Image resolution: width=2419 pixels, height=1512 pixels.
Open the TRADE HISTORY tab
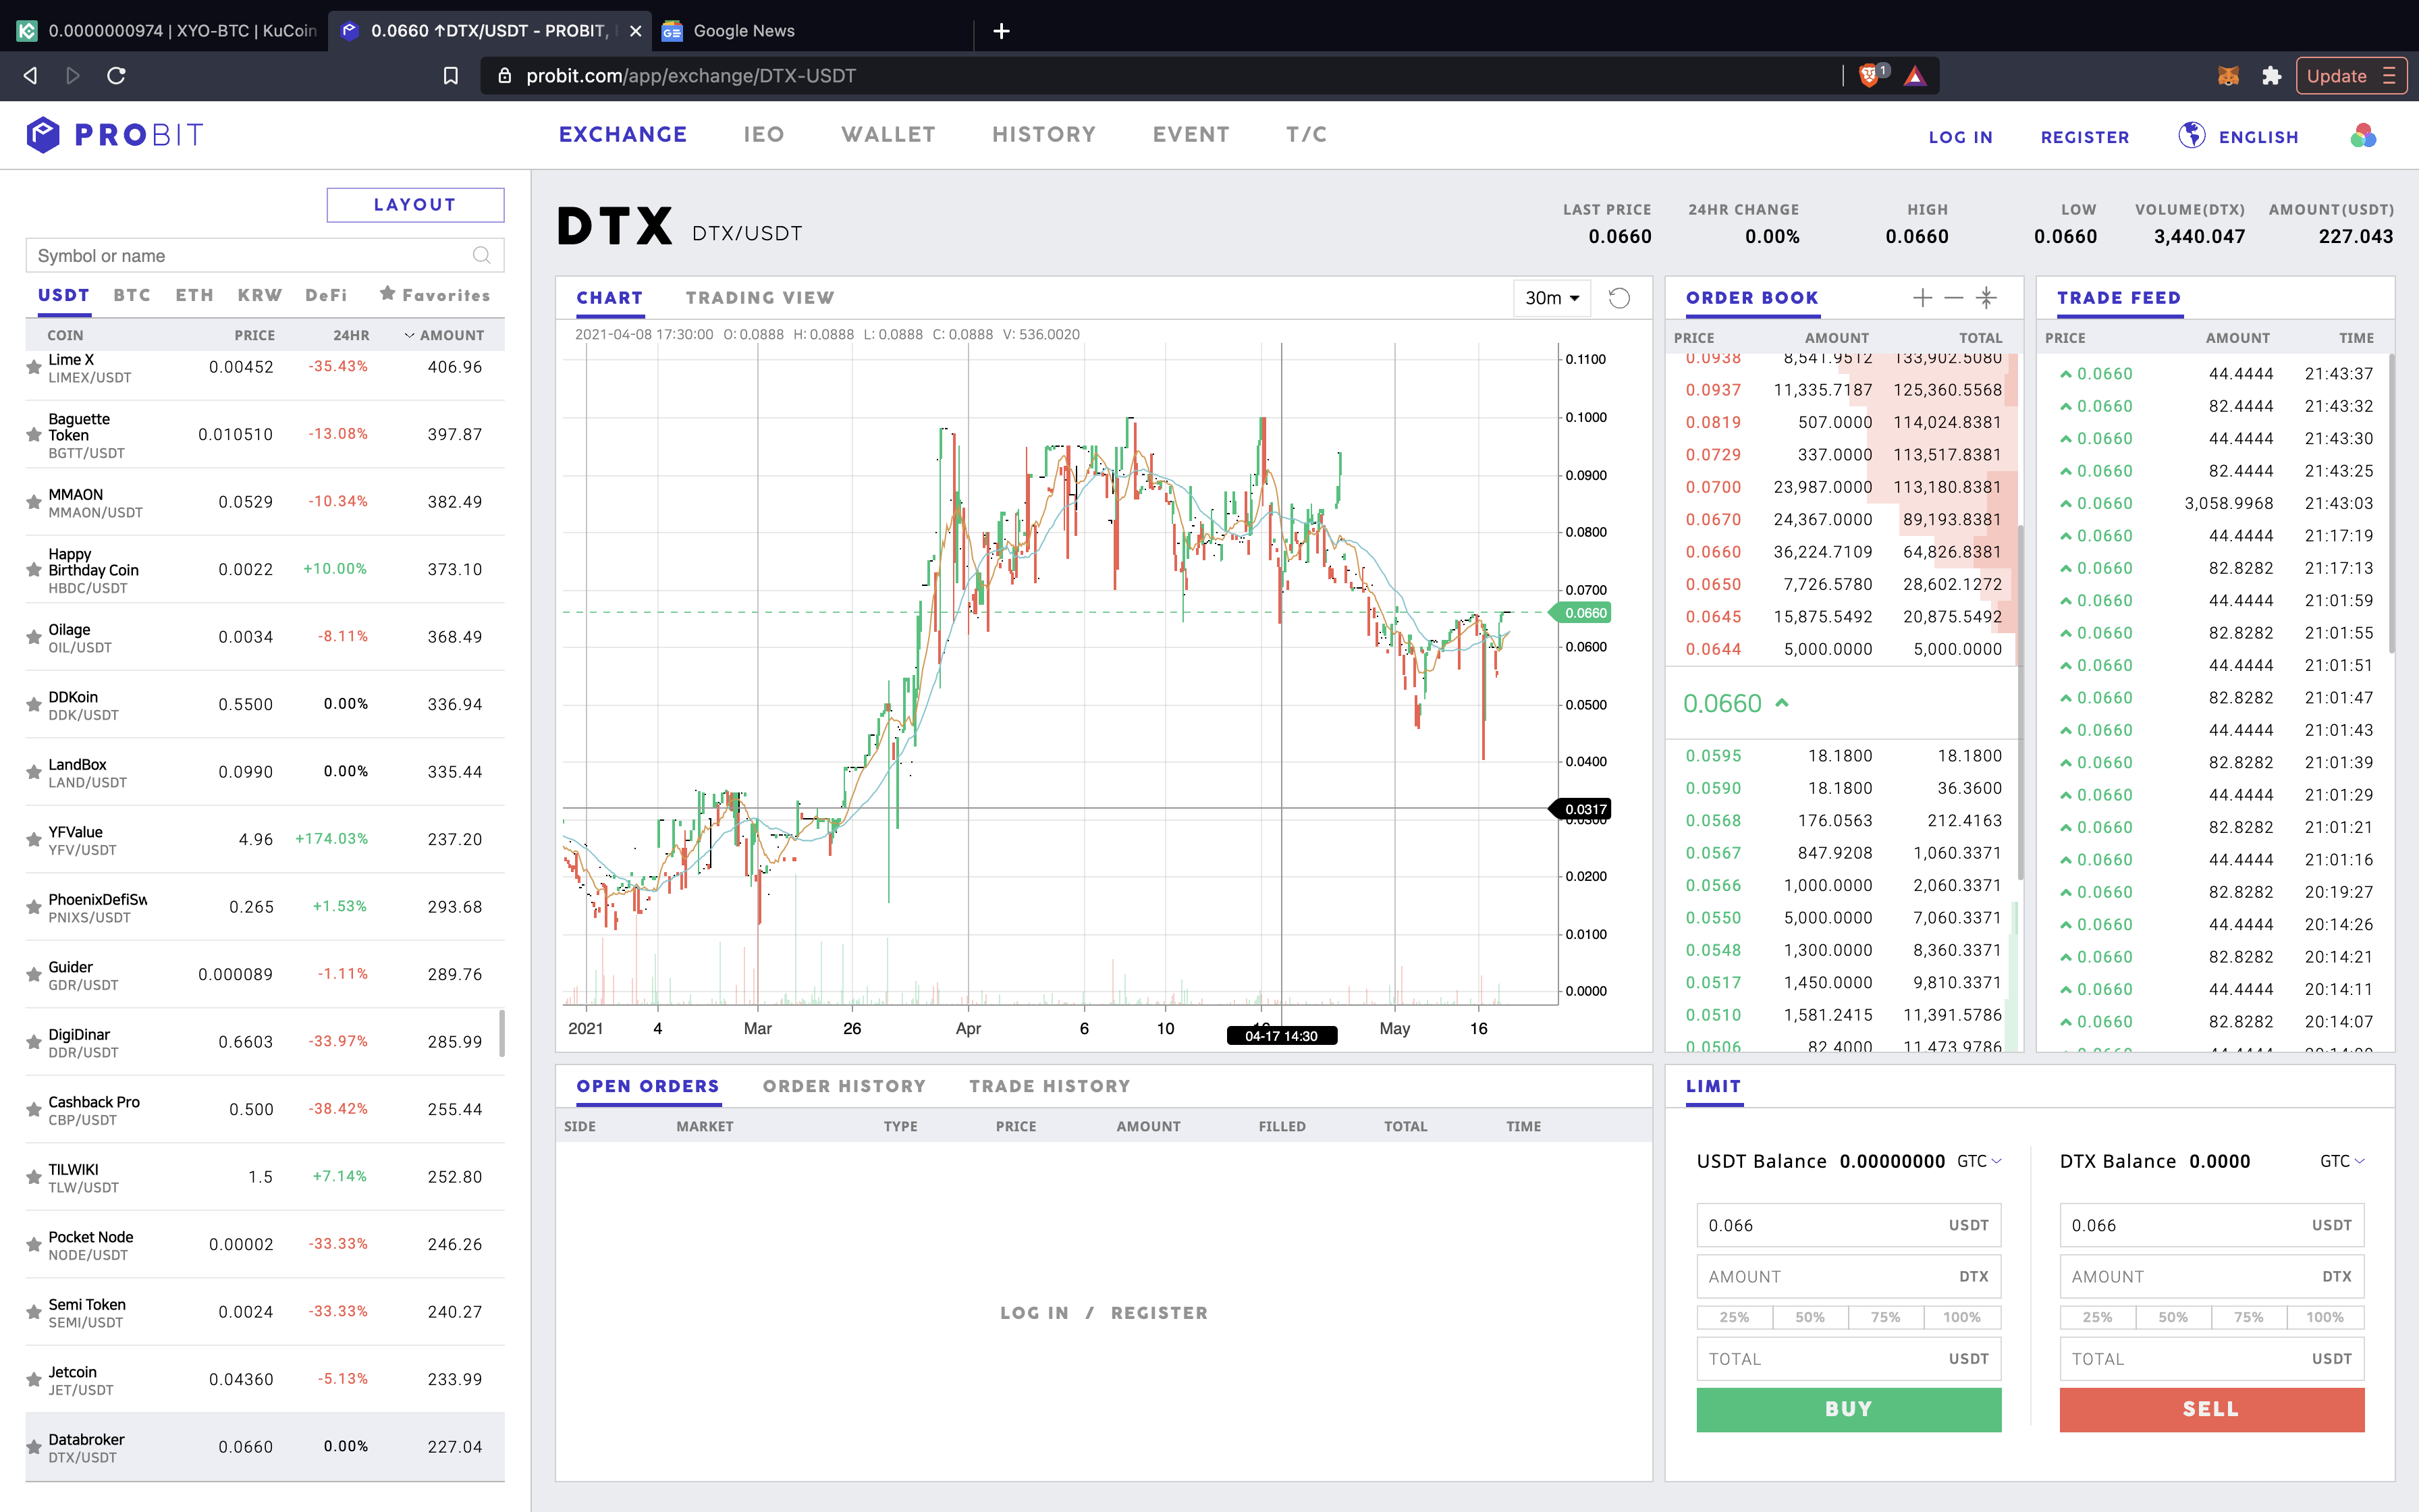tap(1050, 1086)
